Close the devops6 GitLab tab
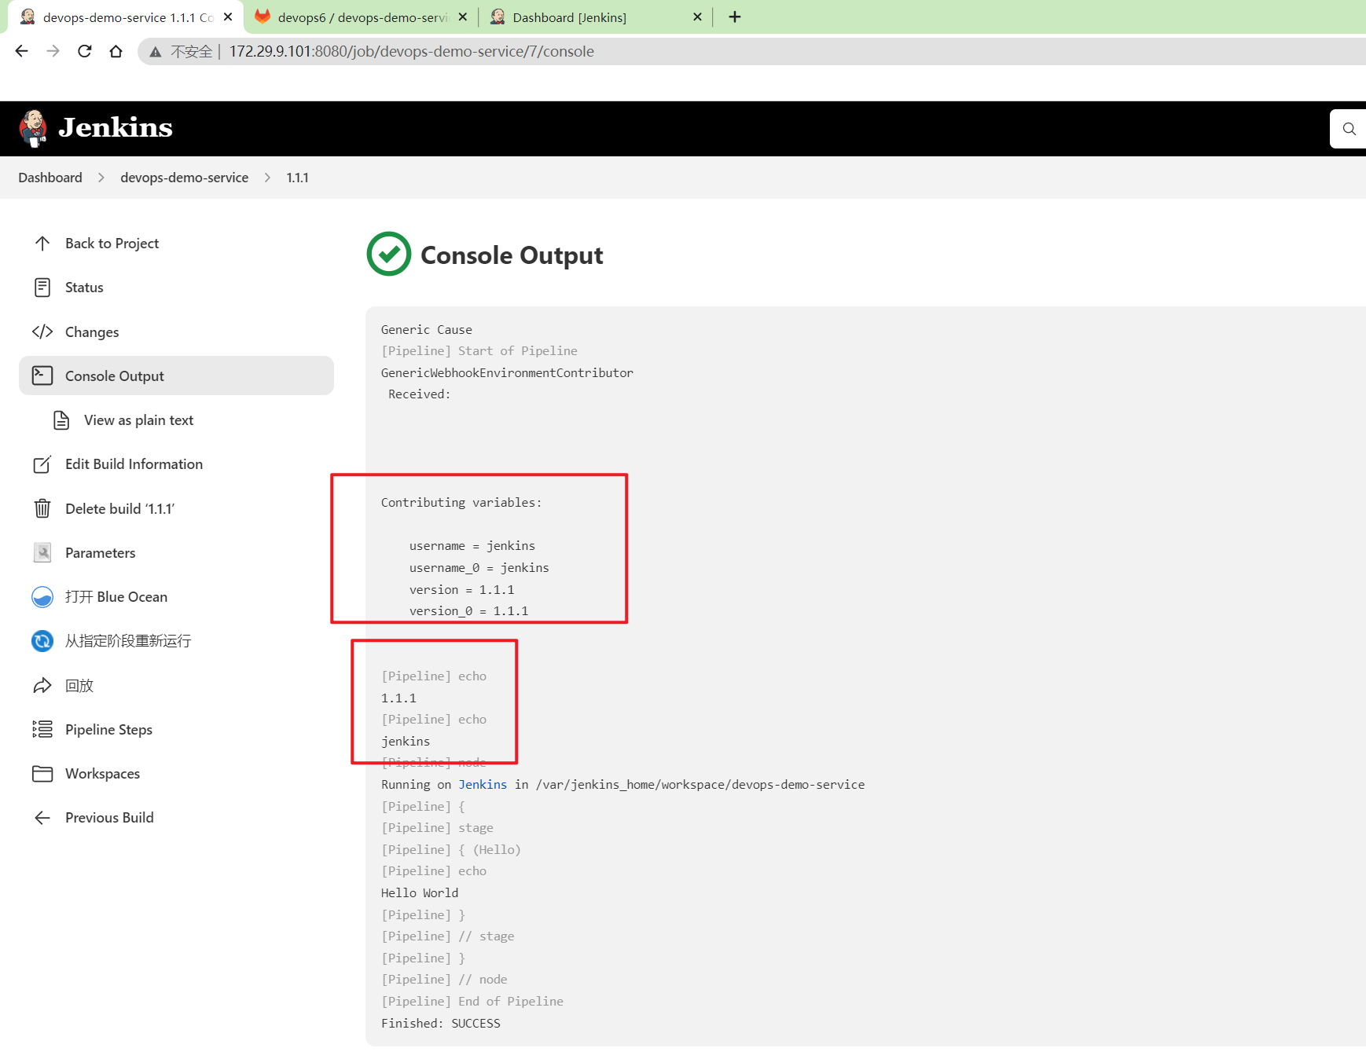 pyautogui.click(x=463, y=16)
